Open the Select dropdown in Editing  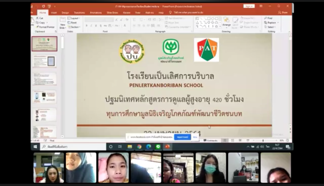pyautogui.click(x=270, y=27)
